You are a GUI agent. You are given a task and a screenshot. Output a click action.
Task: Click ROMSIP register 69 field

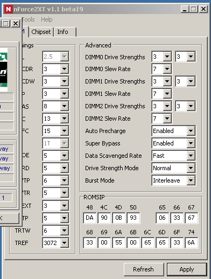(104, 243)
